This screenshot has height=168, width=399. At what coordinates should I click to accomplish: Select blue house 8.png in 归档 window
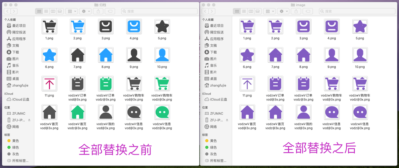tap(106, 55)
